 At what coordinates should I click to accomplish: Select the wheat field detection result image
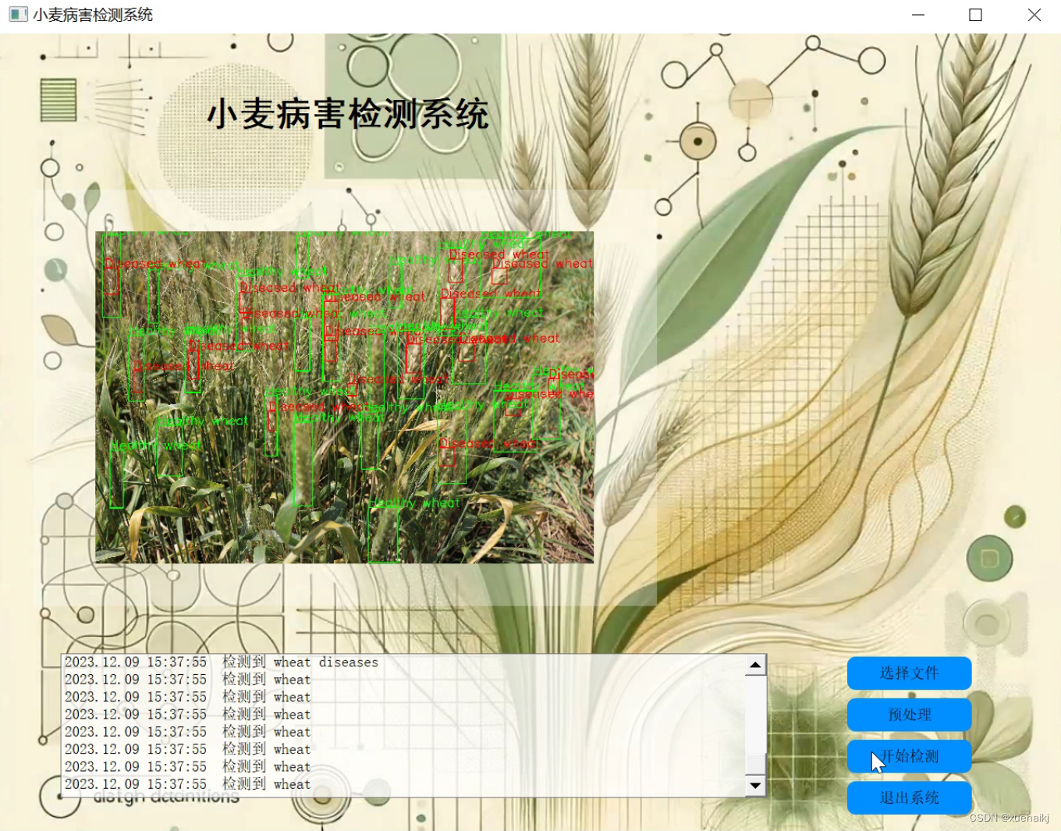344,397
